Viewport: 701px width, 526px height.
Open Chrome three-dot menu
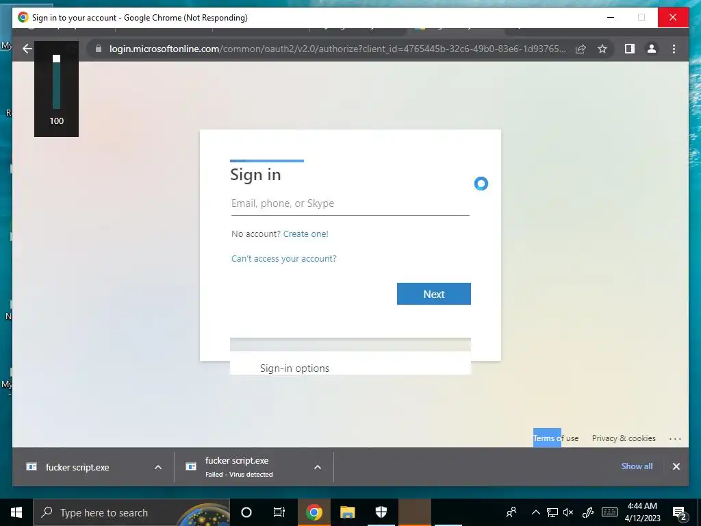674,49
